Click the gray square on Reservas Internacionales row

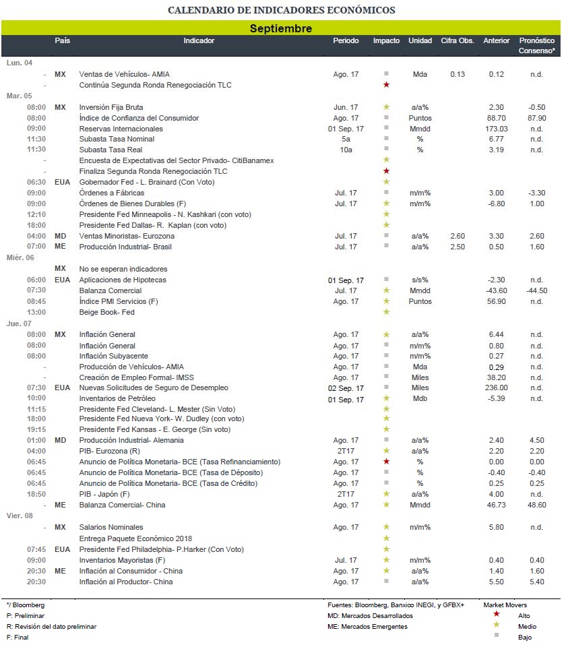(x=386, y=128)
